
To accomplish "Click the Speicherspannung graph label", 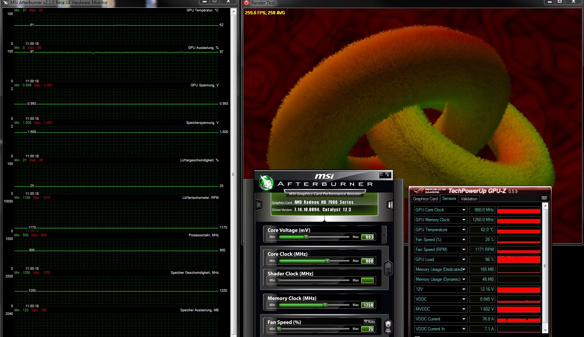I will [x=202, y=123].
